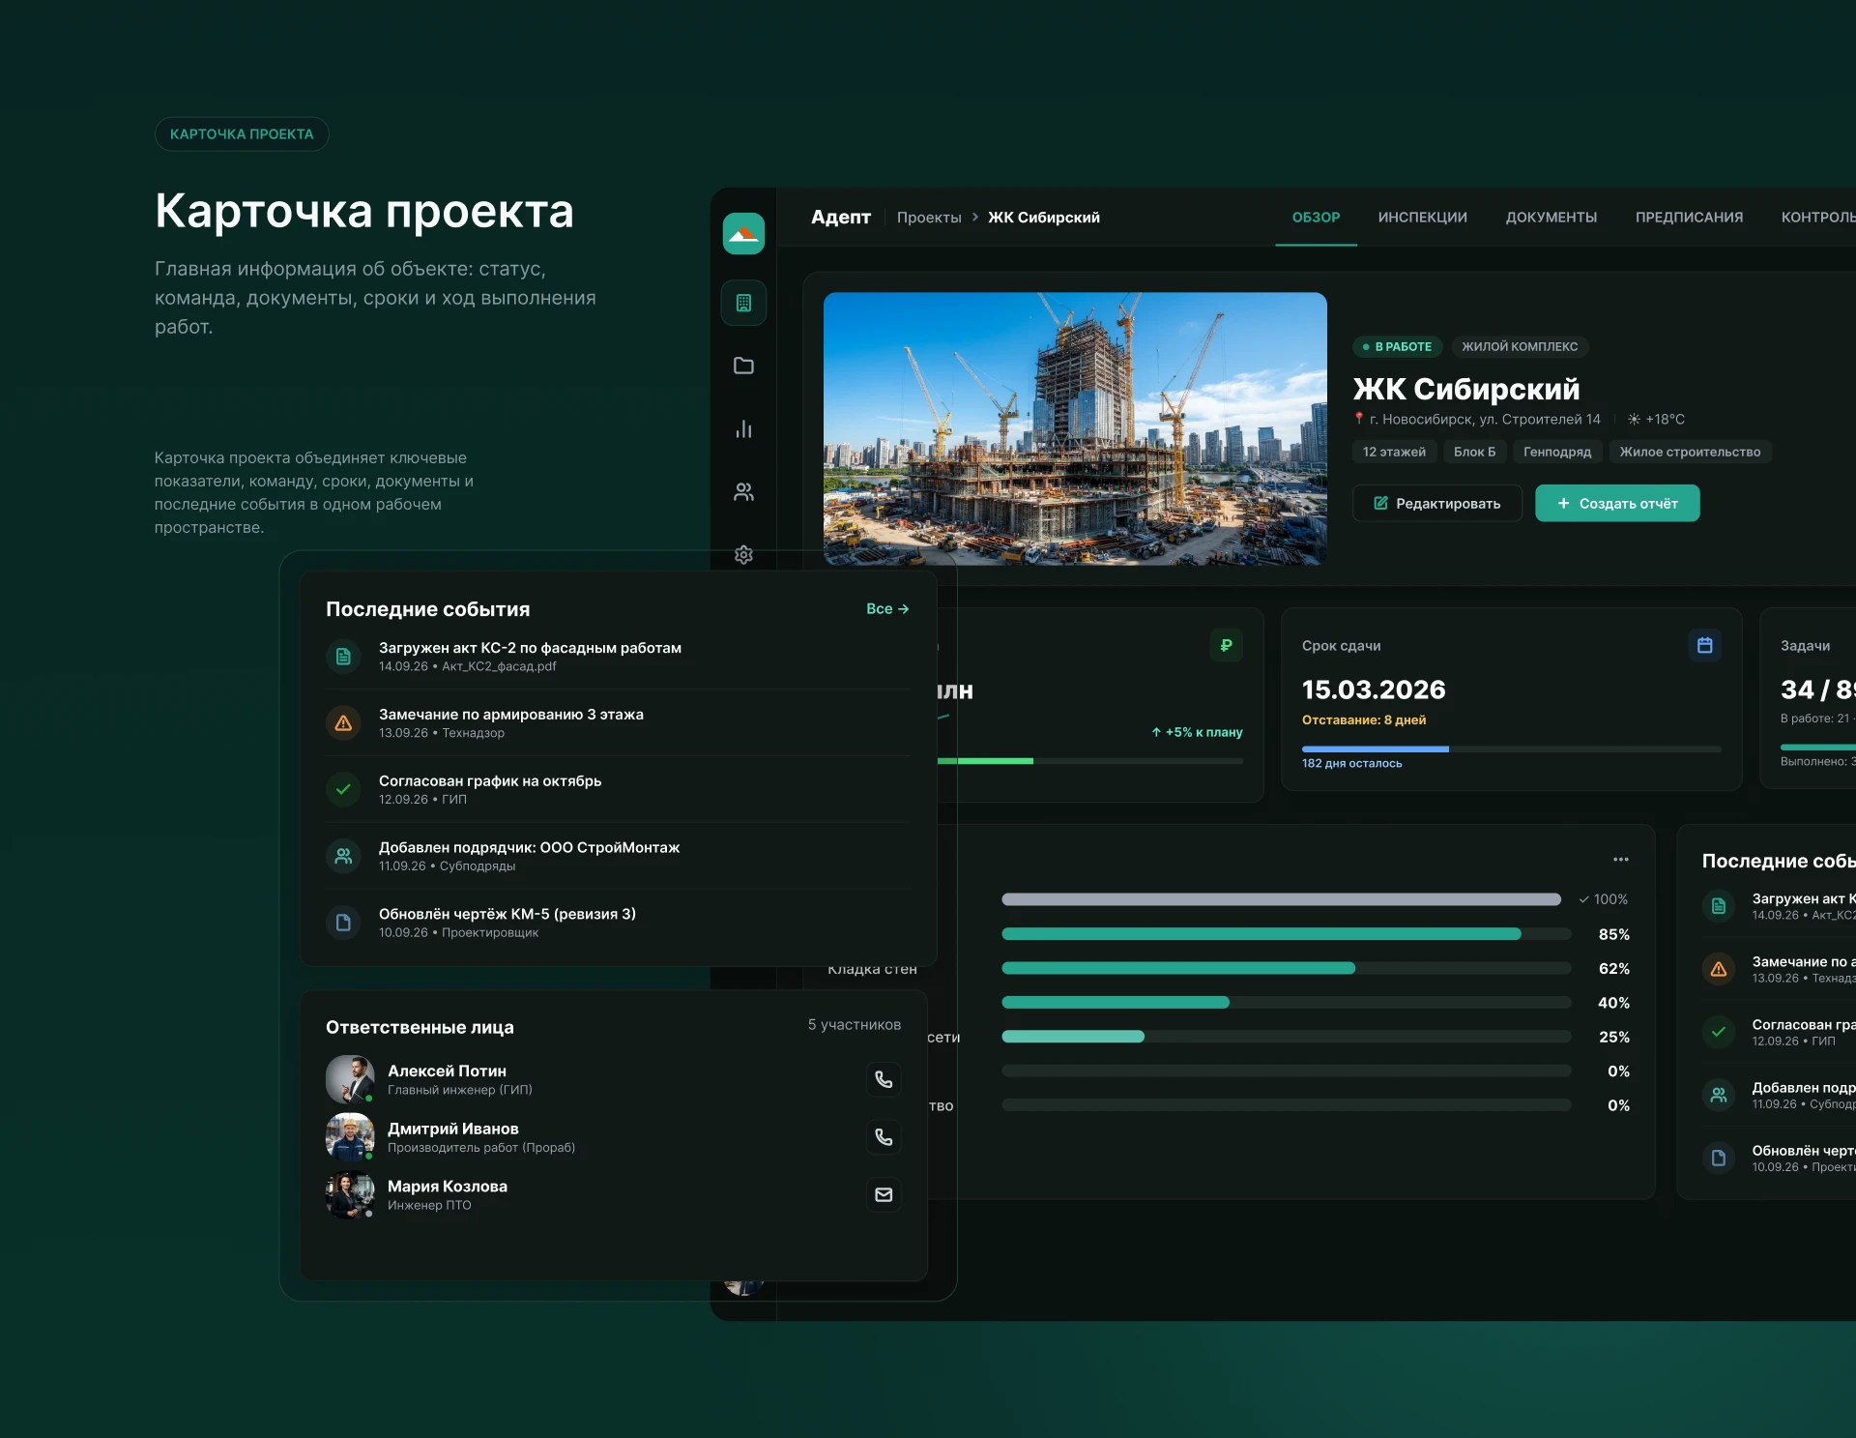
Task: Email Мария Козлова via envelope icon
Action: 884,1195
